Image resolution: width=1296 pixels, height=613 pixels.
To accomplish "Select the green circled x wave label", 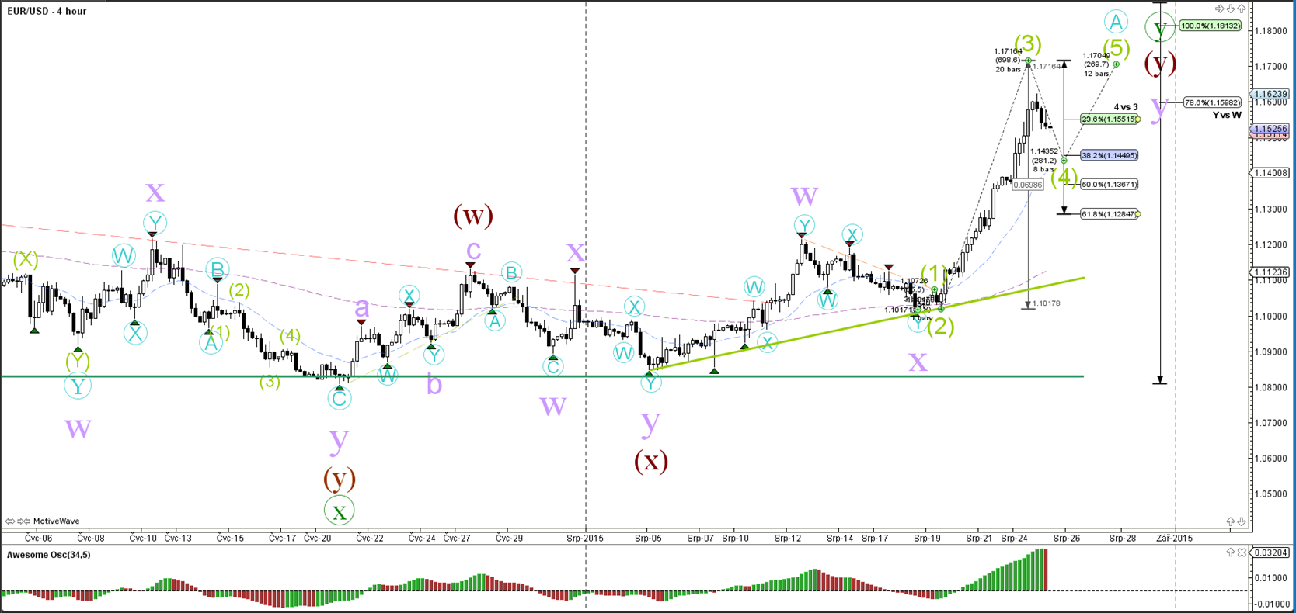I will (339, 511).
